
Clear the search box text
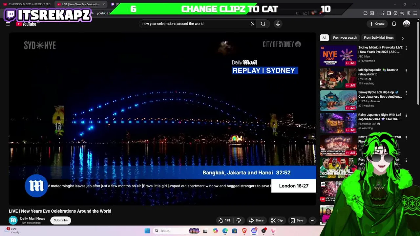tap(253, 24)
